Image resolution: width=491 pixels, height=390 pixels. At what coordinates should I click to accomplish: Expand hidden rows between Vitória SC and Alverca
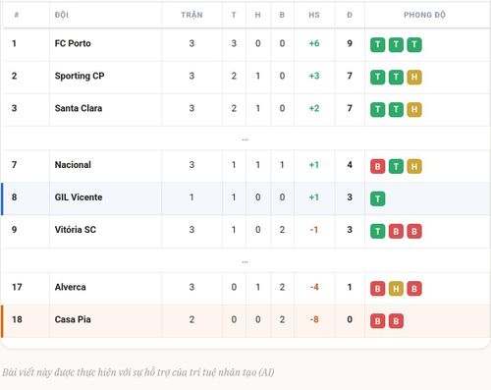[245, 262]
